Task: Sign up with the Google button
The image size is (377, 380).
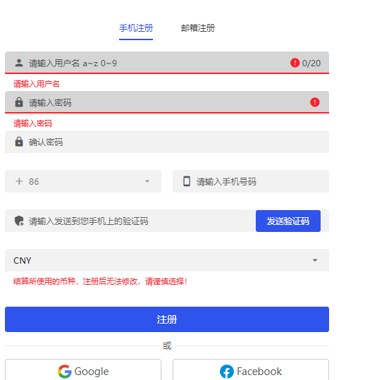Action: click(x=83, y=370)
